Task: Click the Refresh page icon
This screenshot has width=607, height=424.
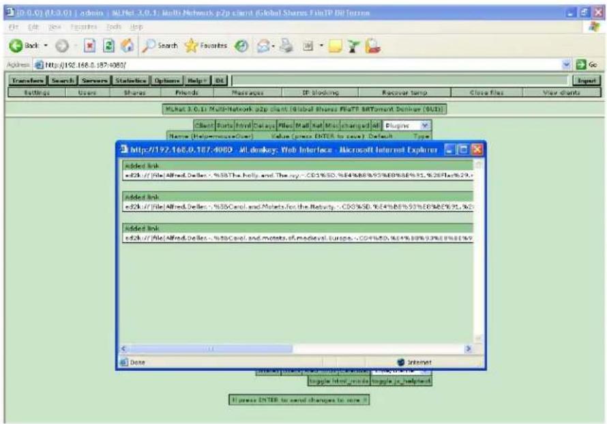Action: pyautogui.click(x=108, y=46)
